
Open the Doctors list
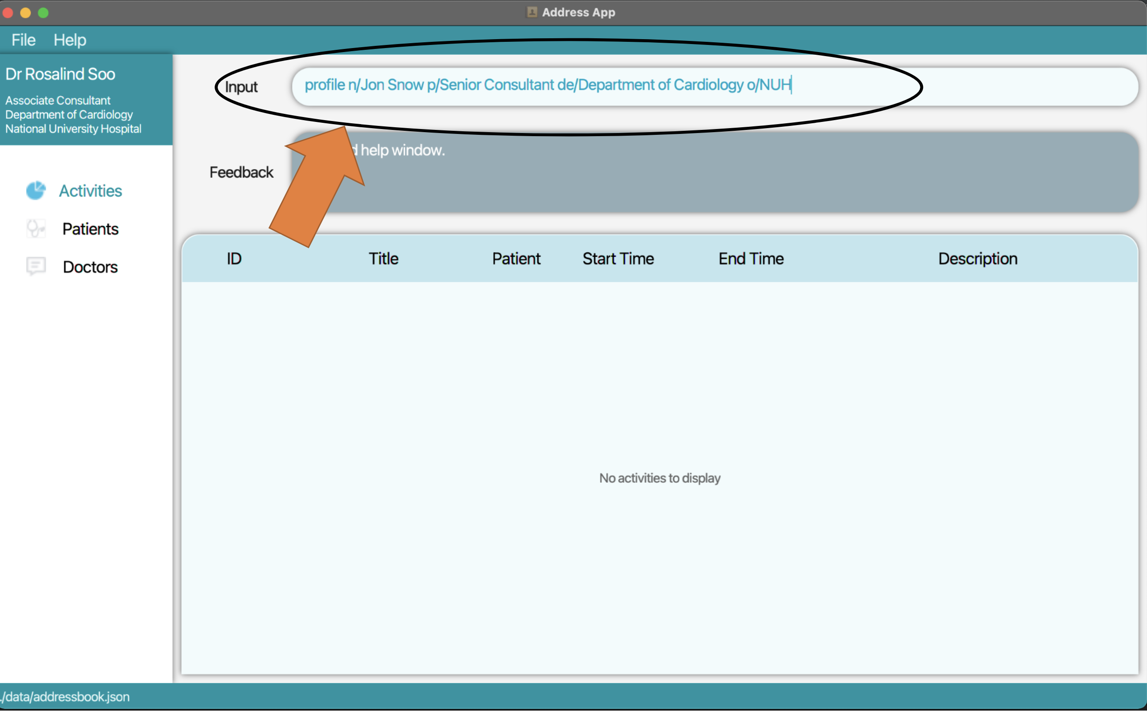[x=90, y=266]
